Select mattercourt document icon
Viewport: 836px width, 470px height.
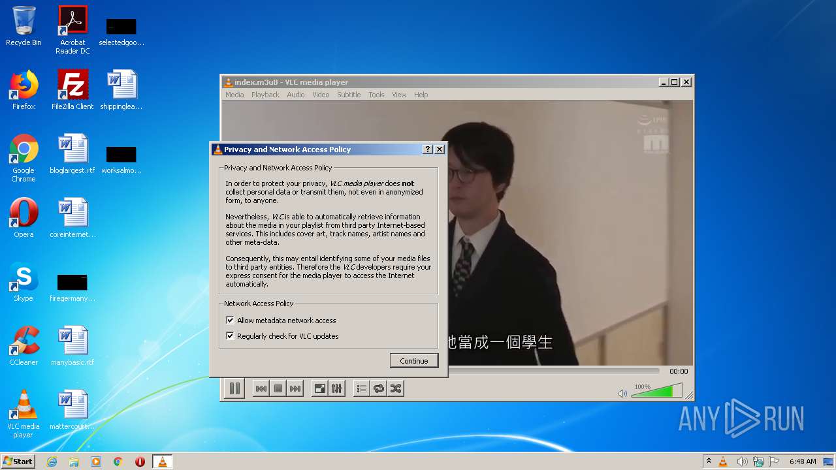point(72,410)
